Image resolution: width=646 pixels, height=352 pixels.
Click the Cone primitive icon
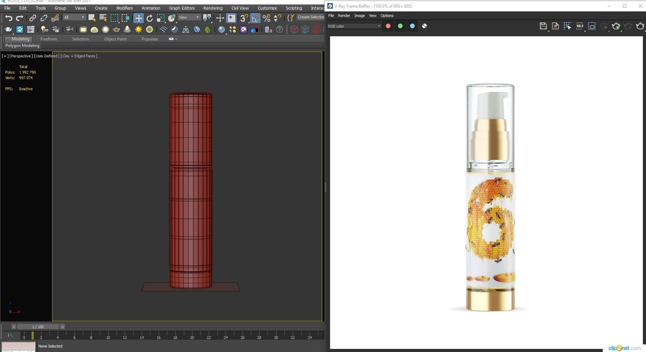click(127, 30)
